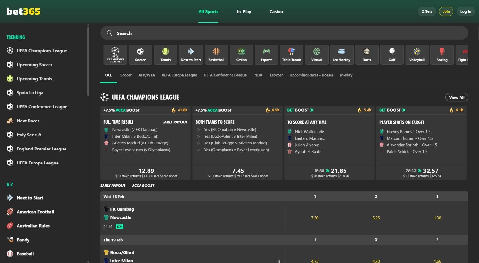Click the Join button

[x=446, y=11]
